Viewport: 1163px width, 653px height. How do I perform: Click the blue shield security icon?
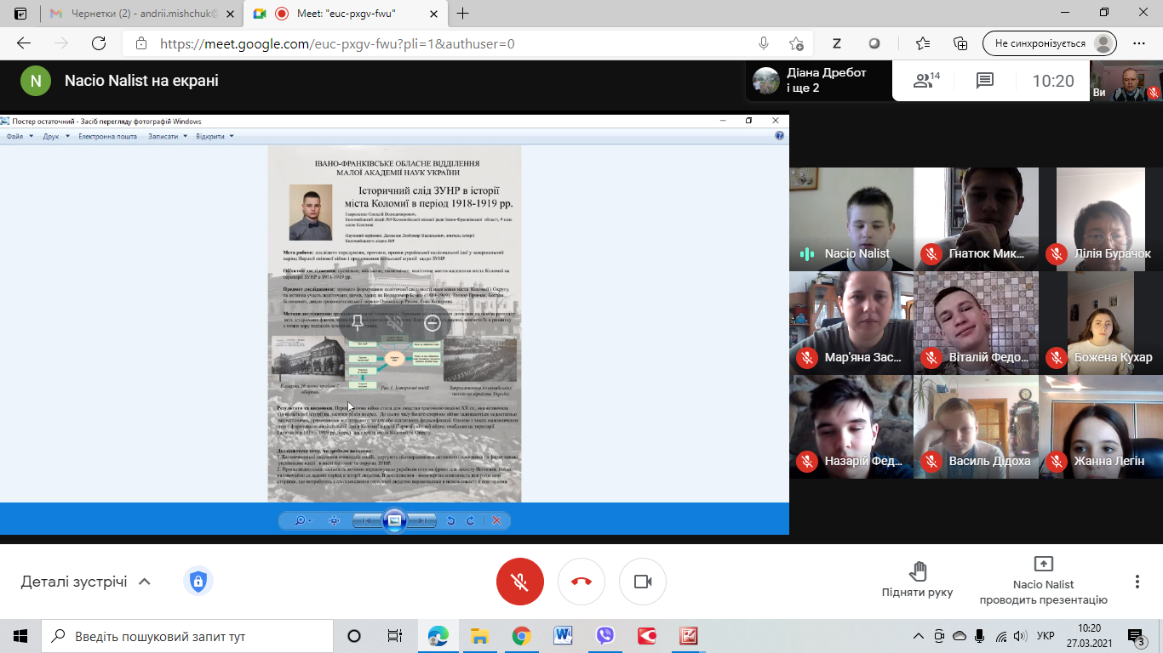198,582
